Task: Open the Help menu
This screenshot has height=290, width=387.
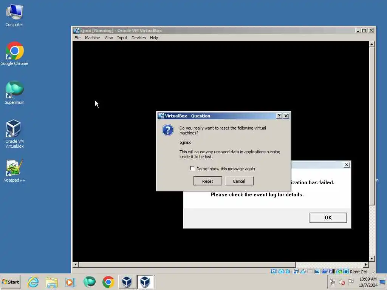Action: click(154, 38)
